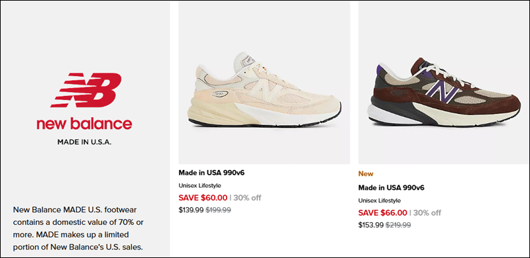Screen dimensions: 530x258
Task: Click the $139.99 sale price
Action: (191, 210)
